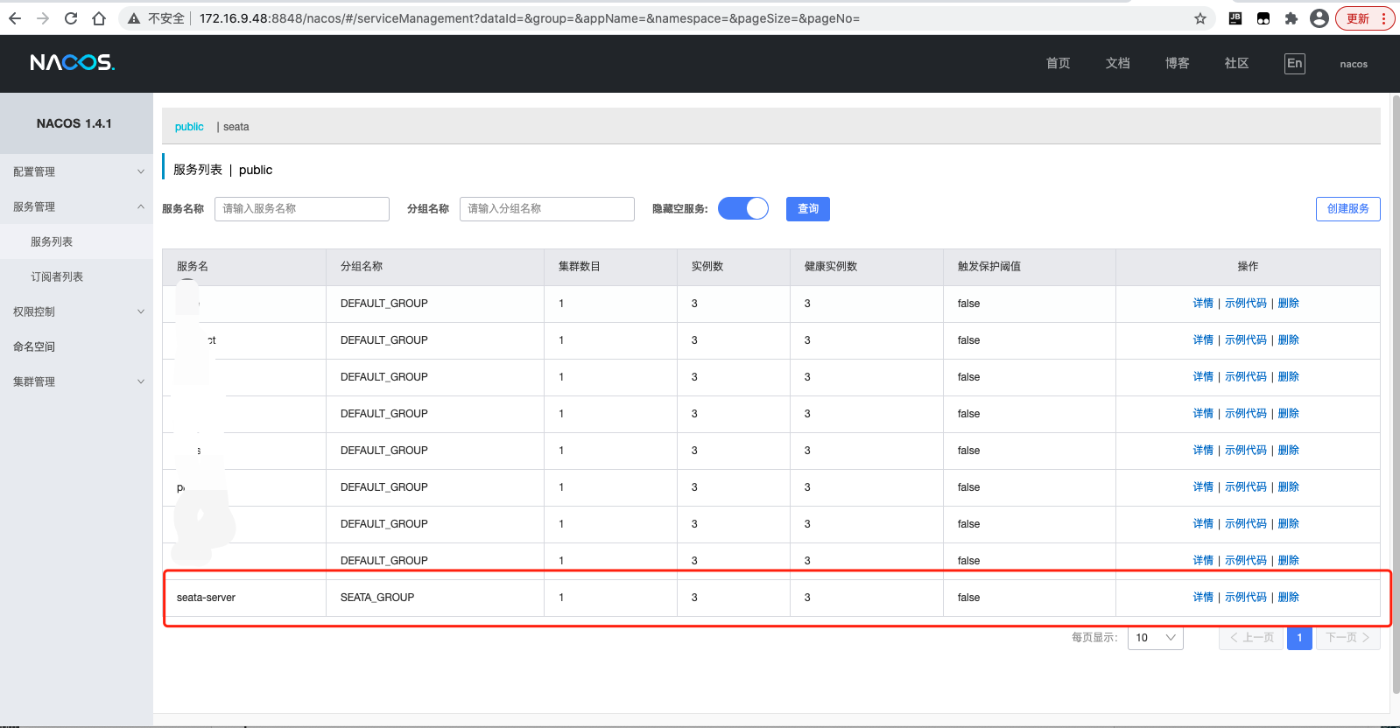Screen dimensions: 1400x728
Task: Click the 下一页 pagination button
Action: [1347, 638]
